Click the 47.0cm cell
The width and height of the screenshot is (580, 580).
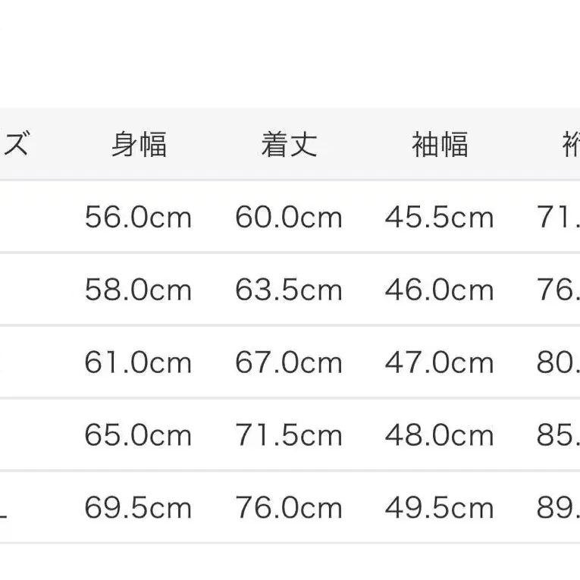tap(440, 363)
